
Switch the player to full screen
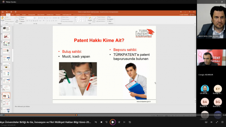(x=217, y=122)
